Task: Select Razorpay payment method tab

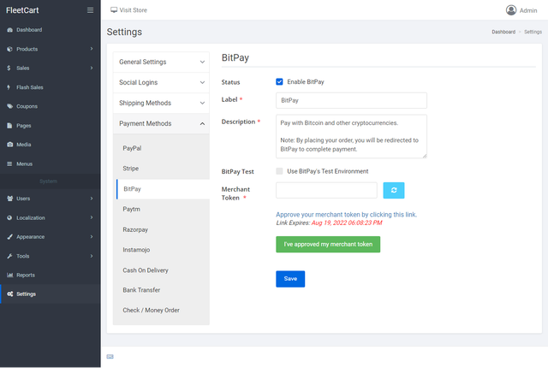Action: pos(163,229)
